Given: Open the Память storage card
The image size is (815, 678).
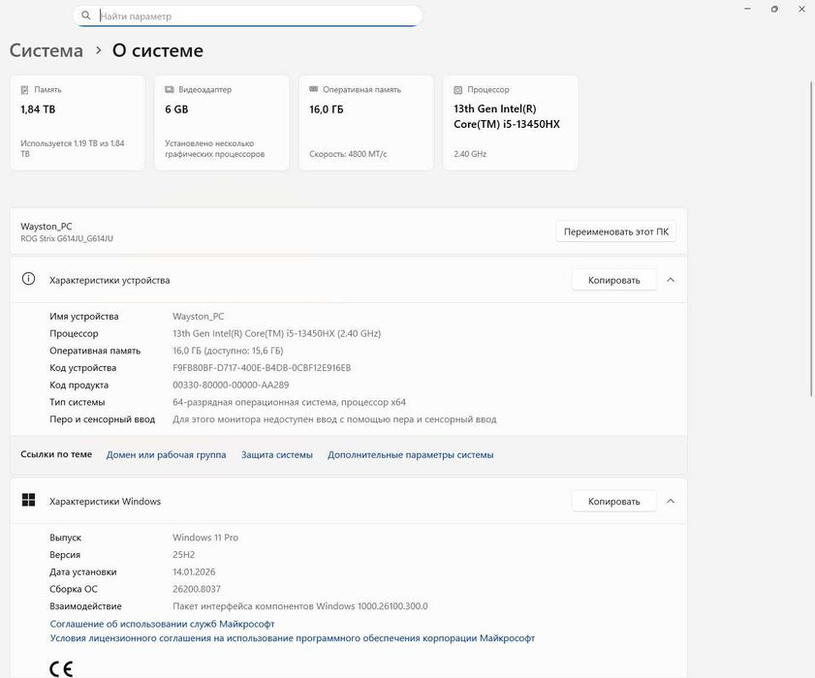Looking at the screenshot, I should 77,123.
